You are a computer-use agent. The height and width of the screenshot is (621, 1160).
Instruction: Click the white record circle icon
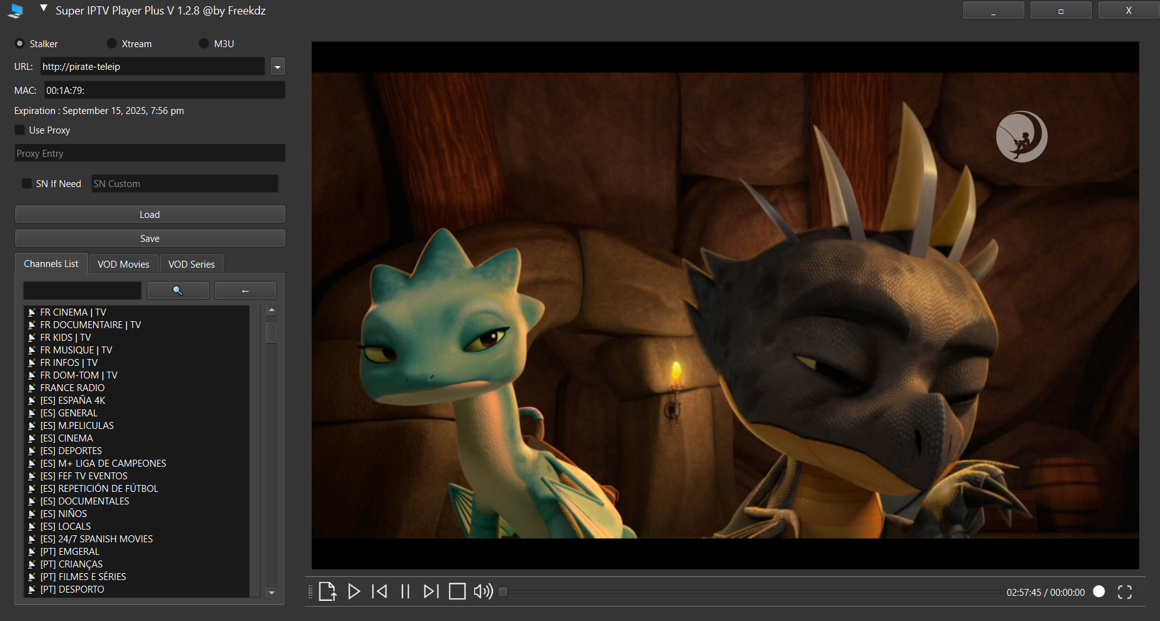click(1099, 591)
